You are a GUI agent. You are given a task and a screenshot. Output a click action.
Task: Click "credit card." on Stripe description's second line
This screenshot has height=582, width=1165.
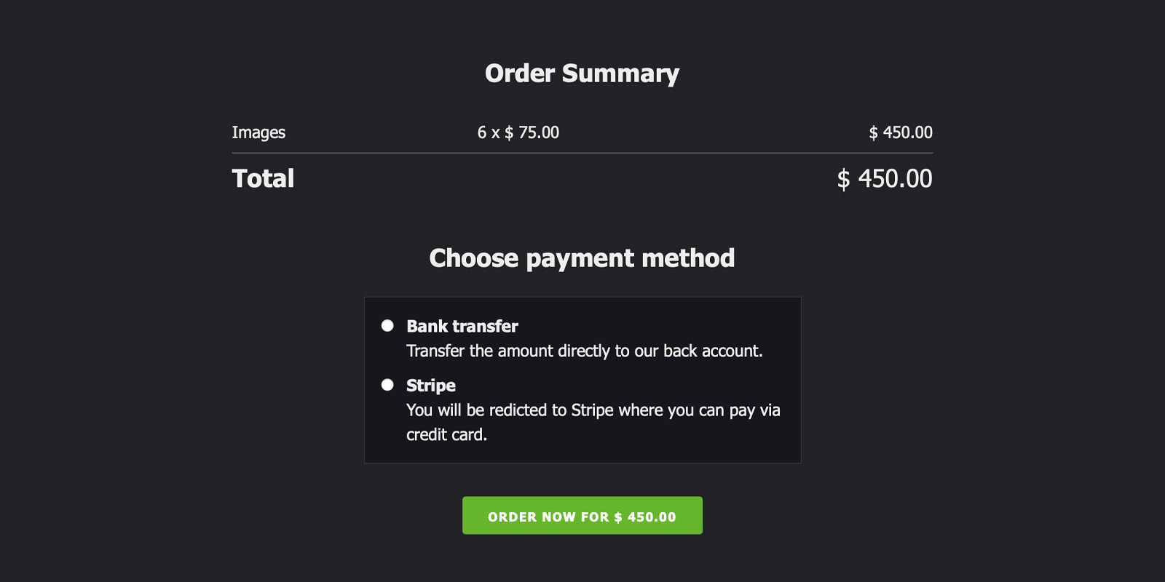(446, 435)
